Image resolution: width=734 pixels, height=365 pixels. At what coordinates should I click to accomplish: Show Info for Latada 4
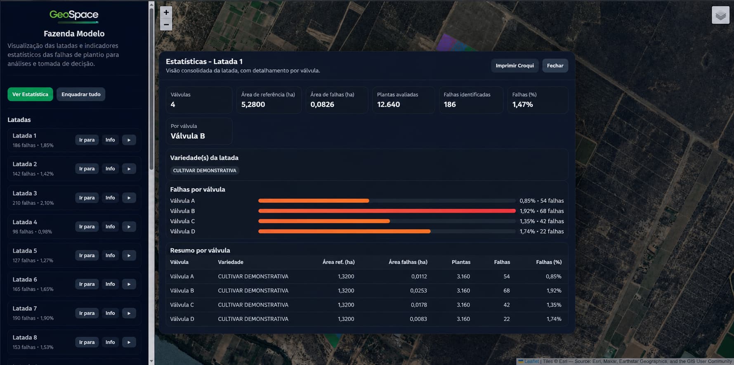[110, 227]
